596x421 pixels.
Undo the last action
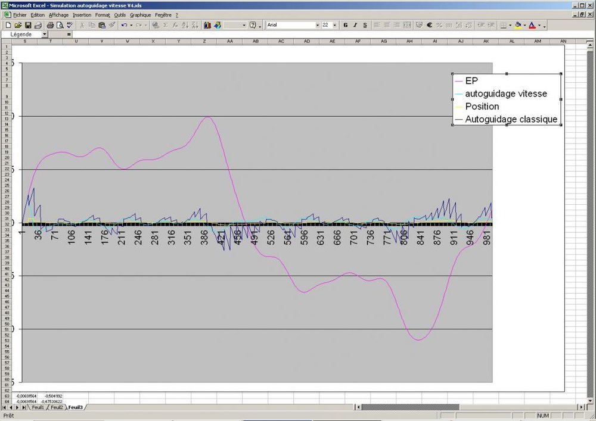point(125,25)
